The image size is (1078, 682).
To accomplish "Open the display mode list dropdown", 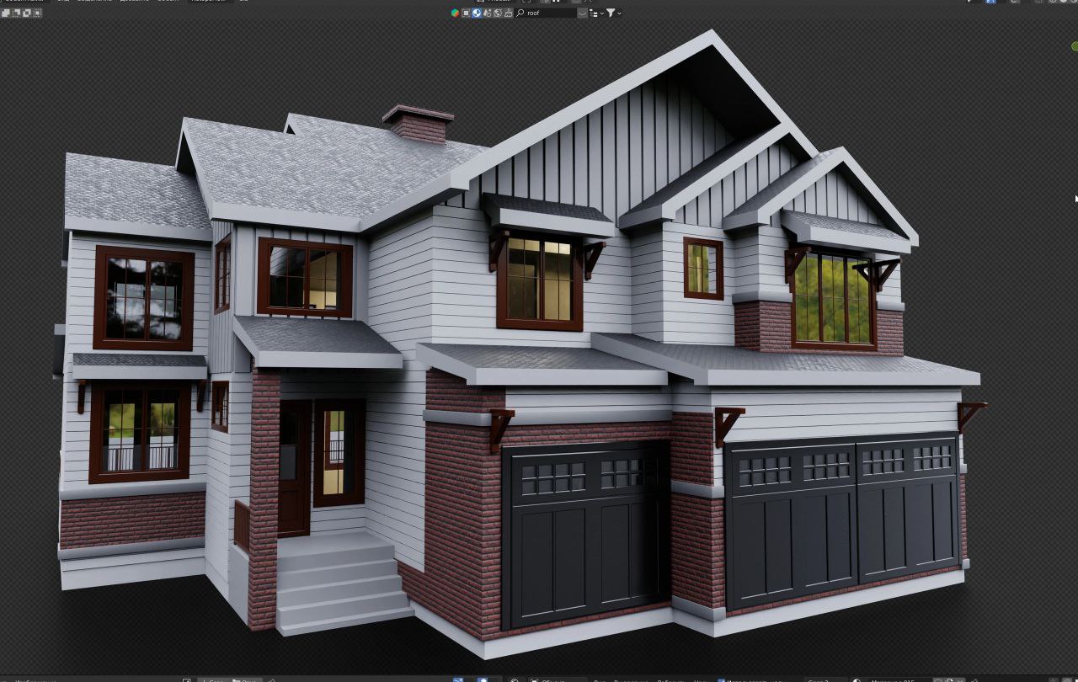I will (596, 13).
